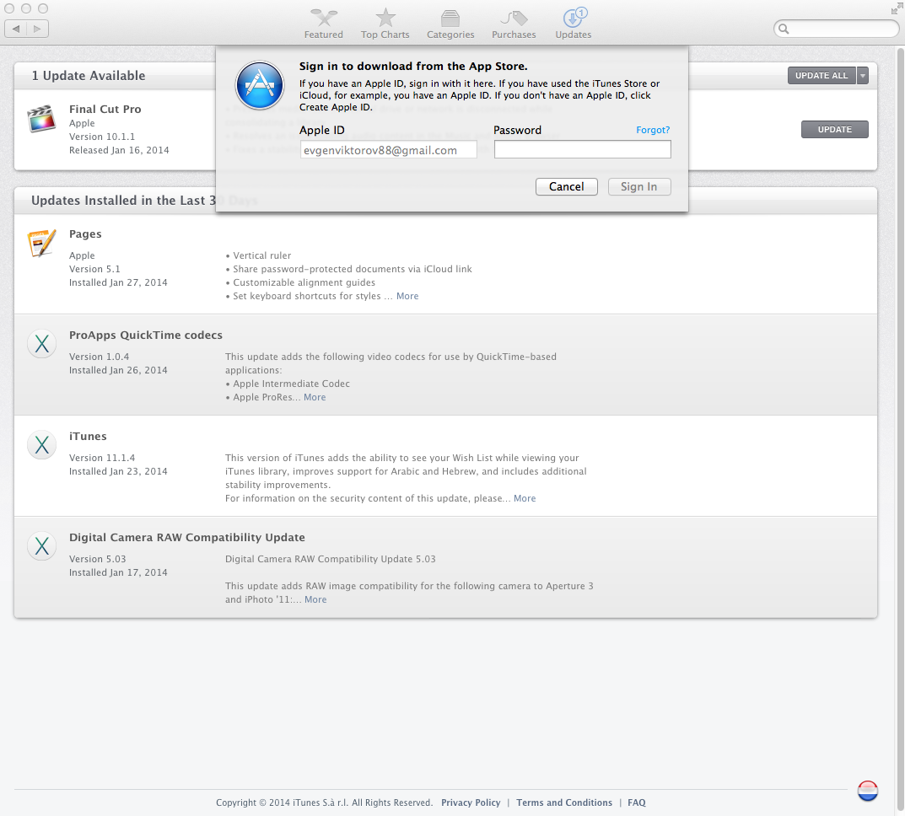
Task: Toggle full screen mode icon
Action: click(x=897, y=8)
